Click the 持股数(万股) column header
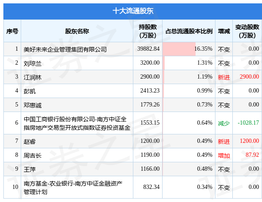Viewport: 262px width, 202px height. pos(147,31)
